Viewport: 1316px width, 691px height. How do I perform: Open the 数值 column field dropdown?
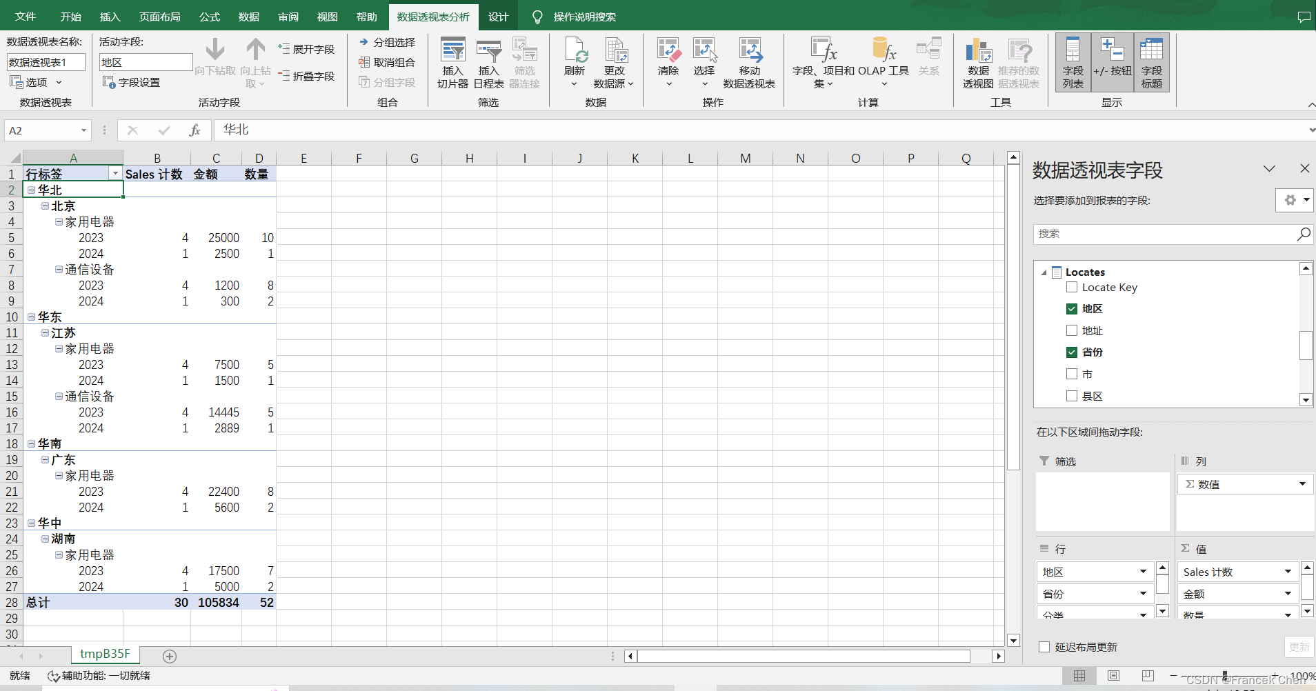[1302, 484]
